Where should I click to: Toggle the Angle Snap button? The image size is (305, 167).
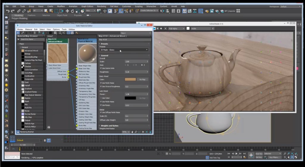(121, 11)
